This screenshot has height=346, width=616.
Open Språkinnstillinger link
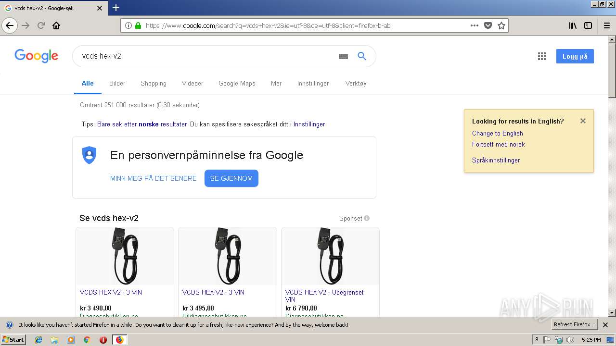(496, 161)
